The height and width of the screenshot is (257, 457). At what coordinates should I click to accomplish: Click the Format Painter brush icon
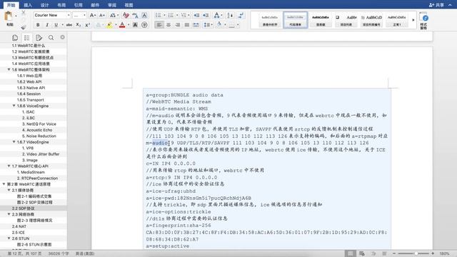point(24,27)
